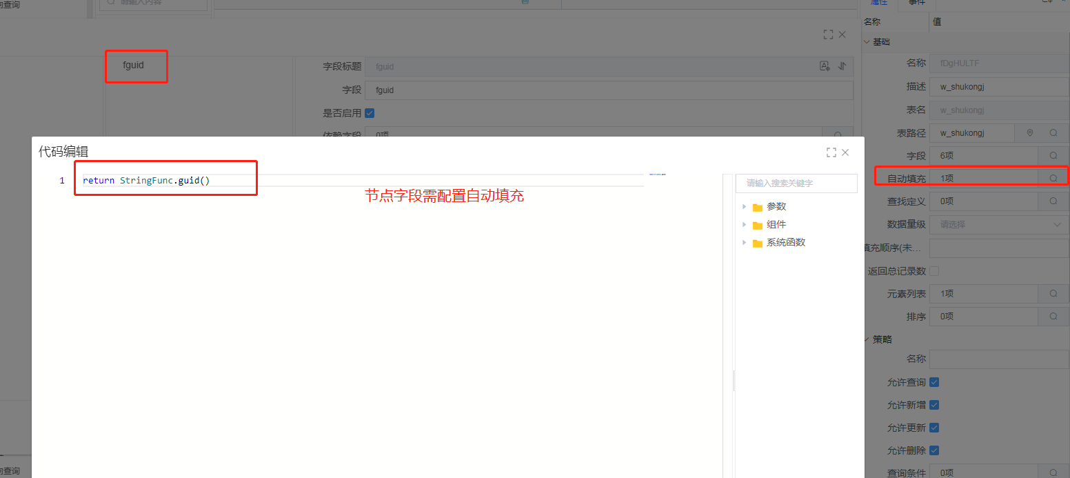Open the 数据量级 dropdown

click(998, 224)
